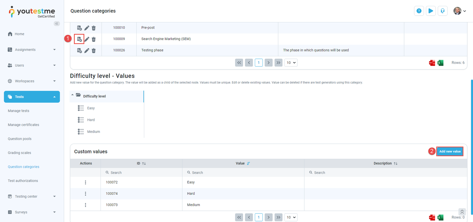Open rows-per-page dropdown in categories table

pyautogui.click(x=291, y=63)
